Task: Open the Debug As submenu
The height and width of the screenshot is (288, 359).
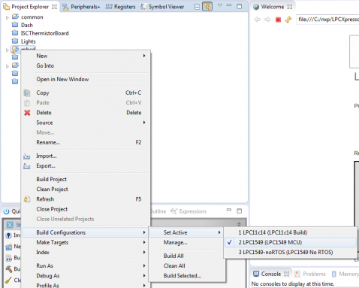Action: point(86,276)
